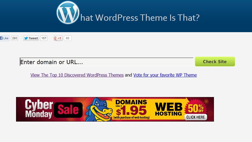Click the HostGator alligator mascot
252x142 pixels.
click(98, 109)
